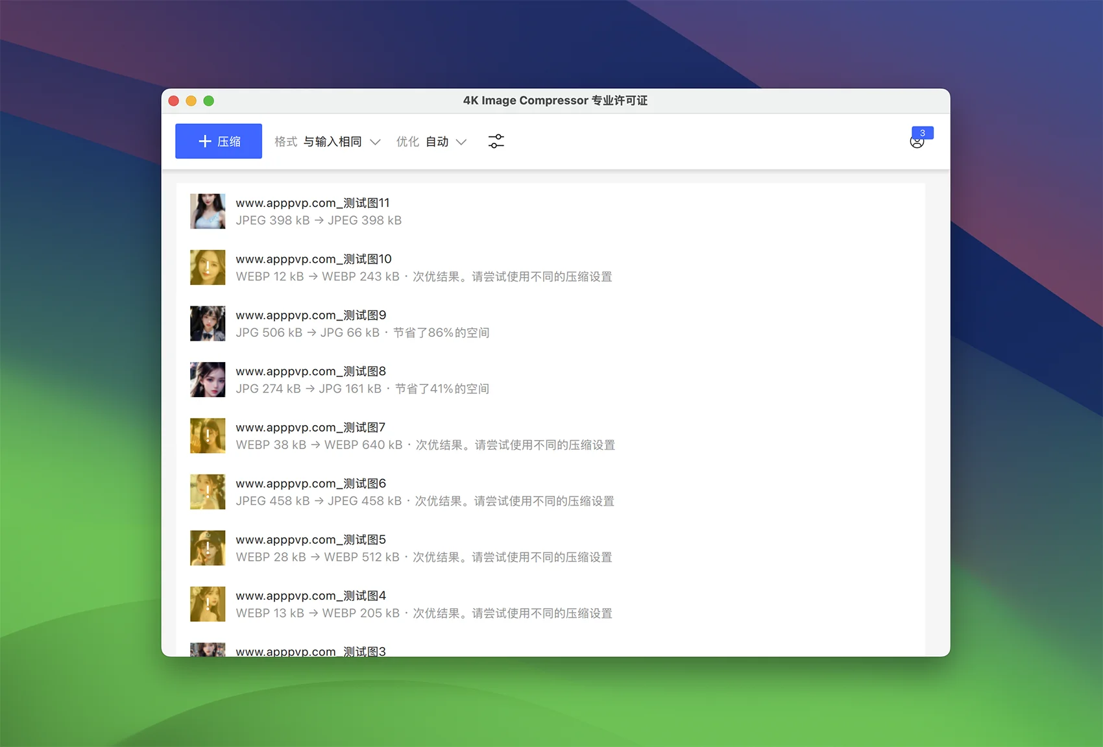Click the status line WEBP 38 kB → WEBP 640 kB

(x=426, y=445)
